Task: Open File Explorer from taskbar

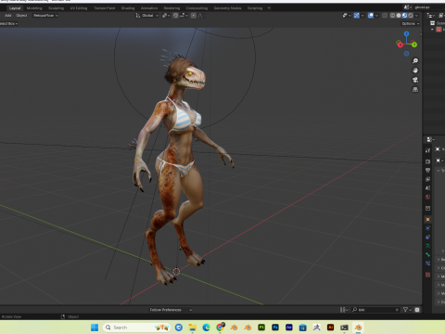Action: (x=193, y=328)
